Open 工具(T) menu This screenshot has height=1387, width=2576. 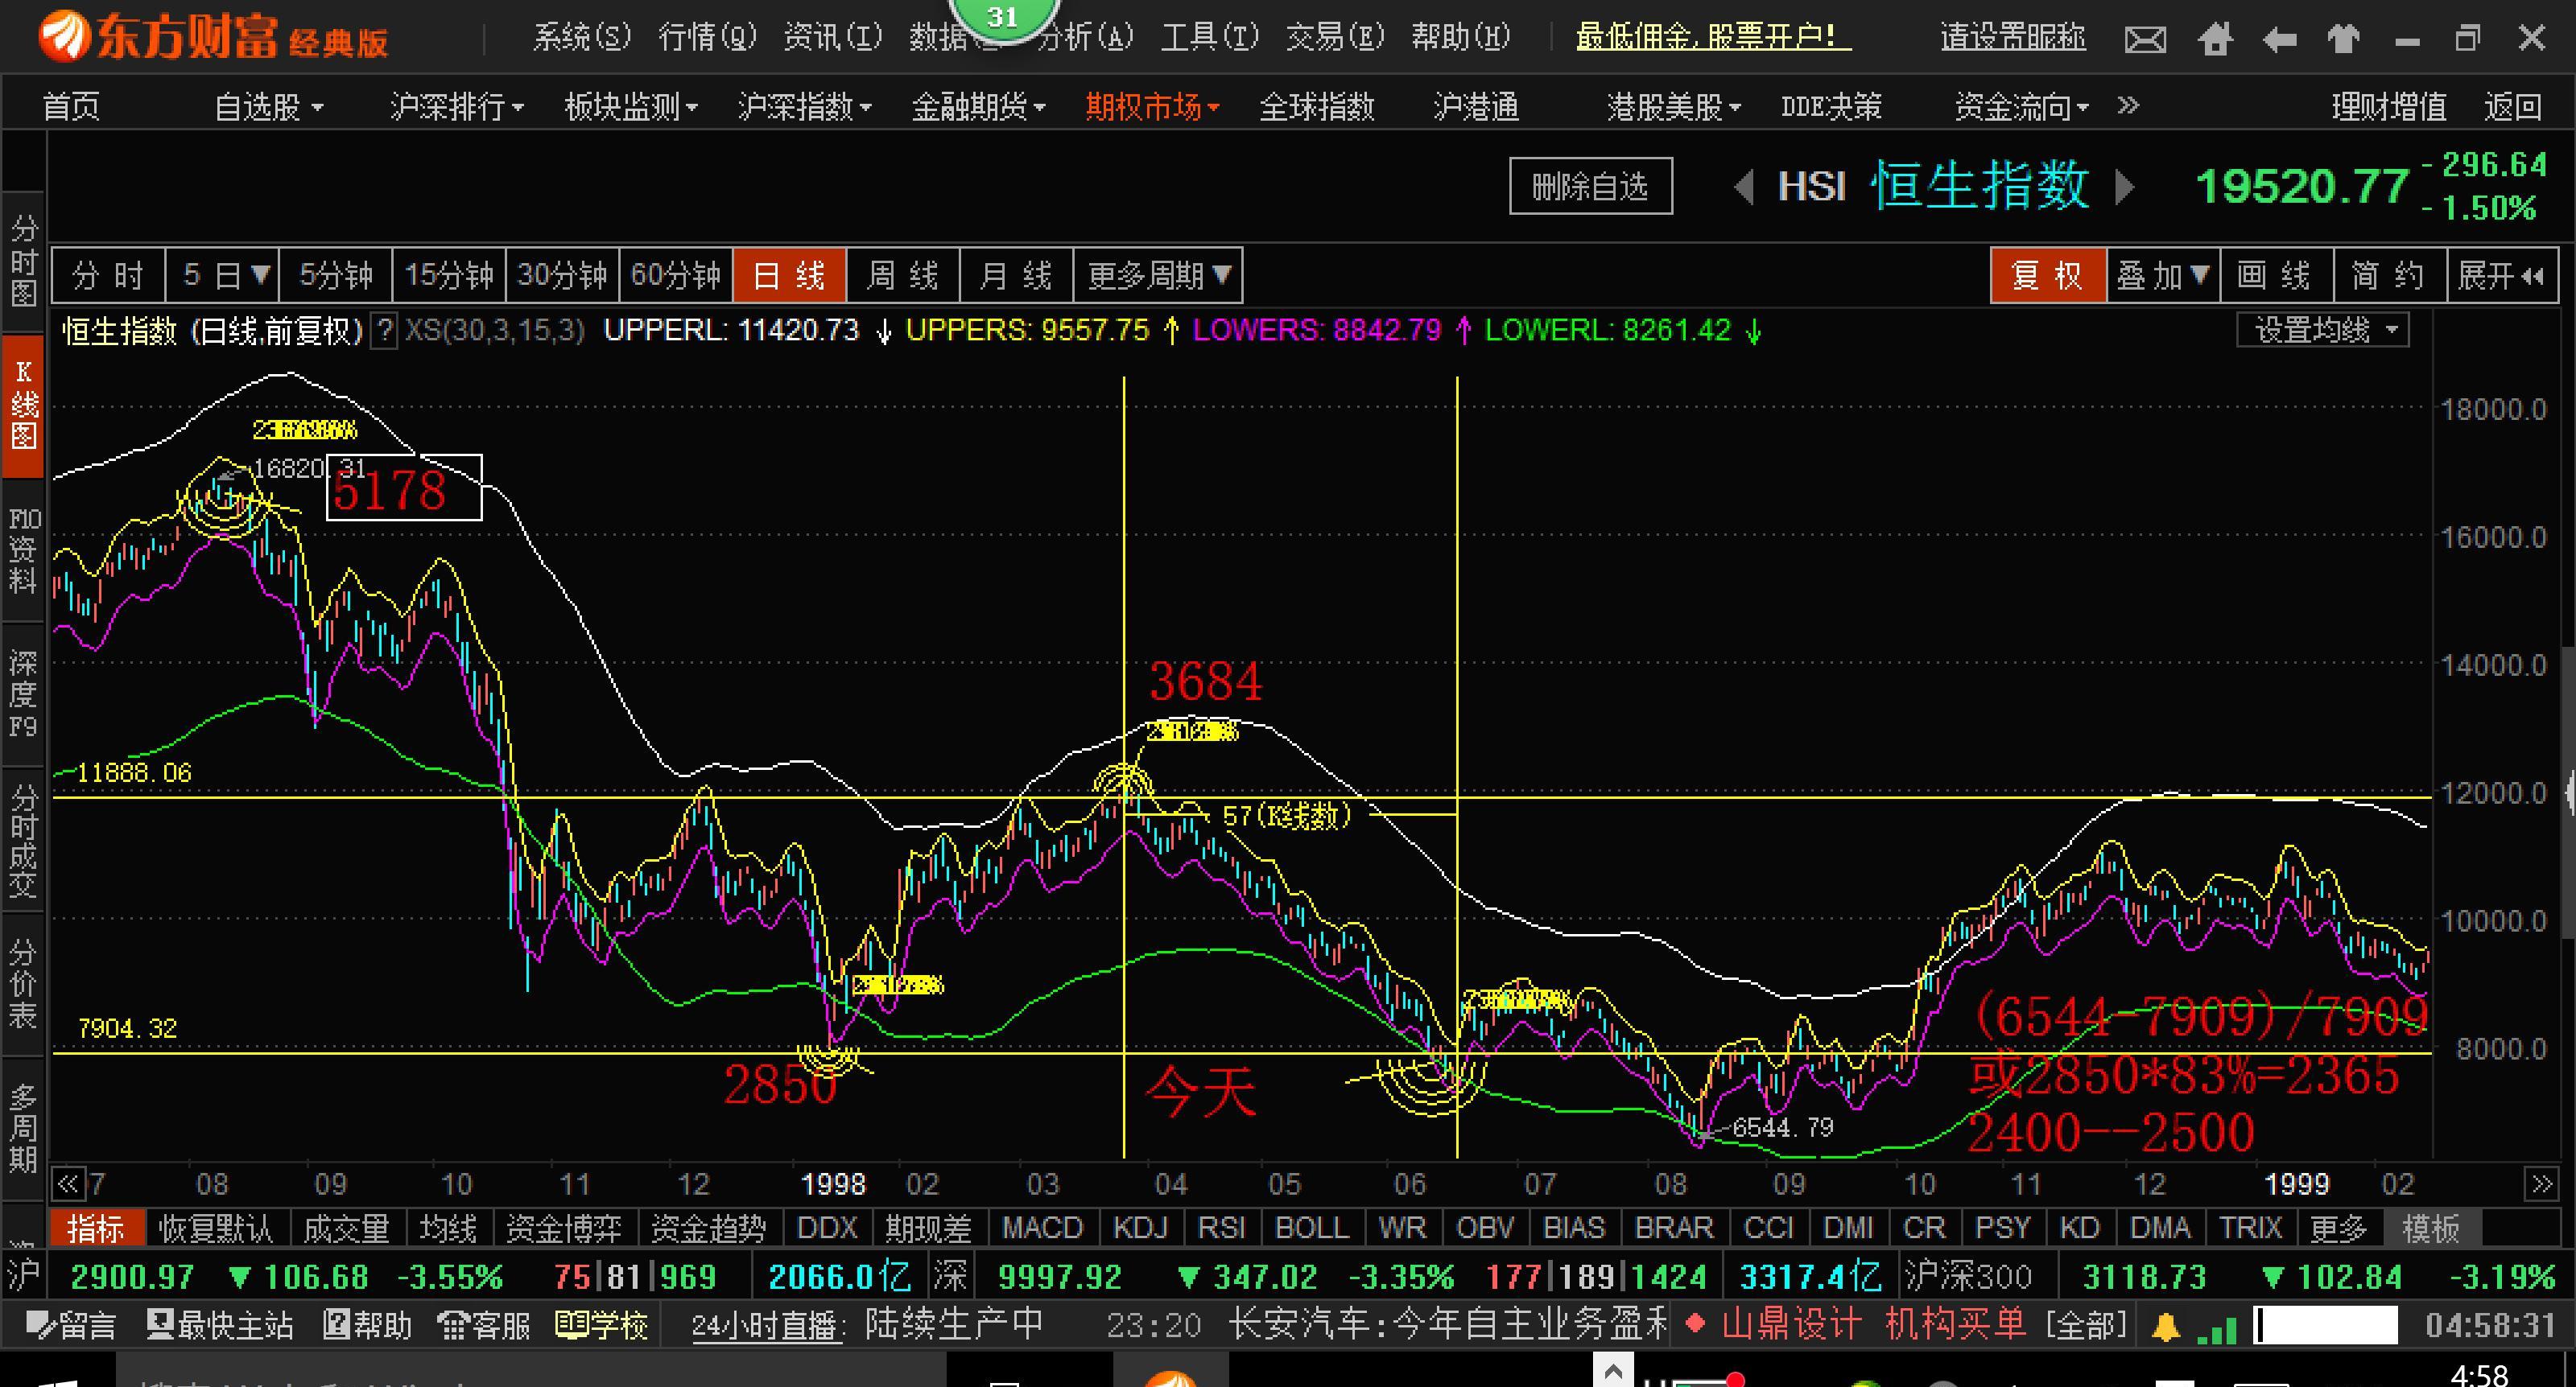(x=1210, y=37)
